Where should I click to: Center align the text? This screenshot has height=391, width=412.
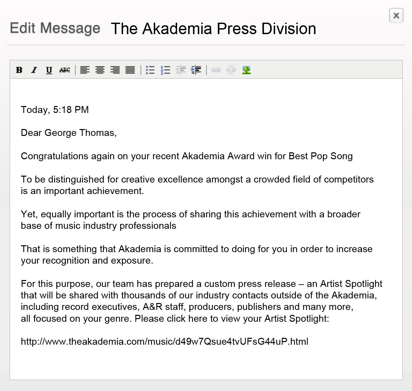click(x=100, y=70)
